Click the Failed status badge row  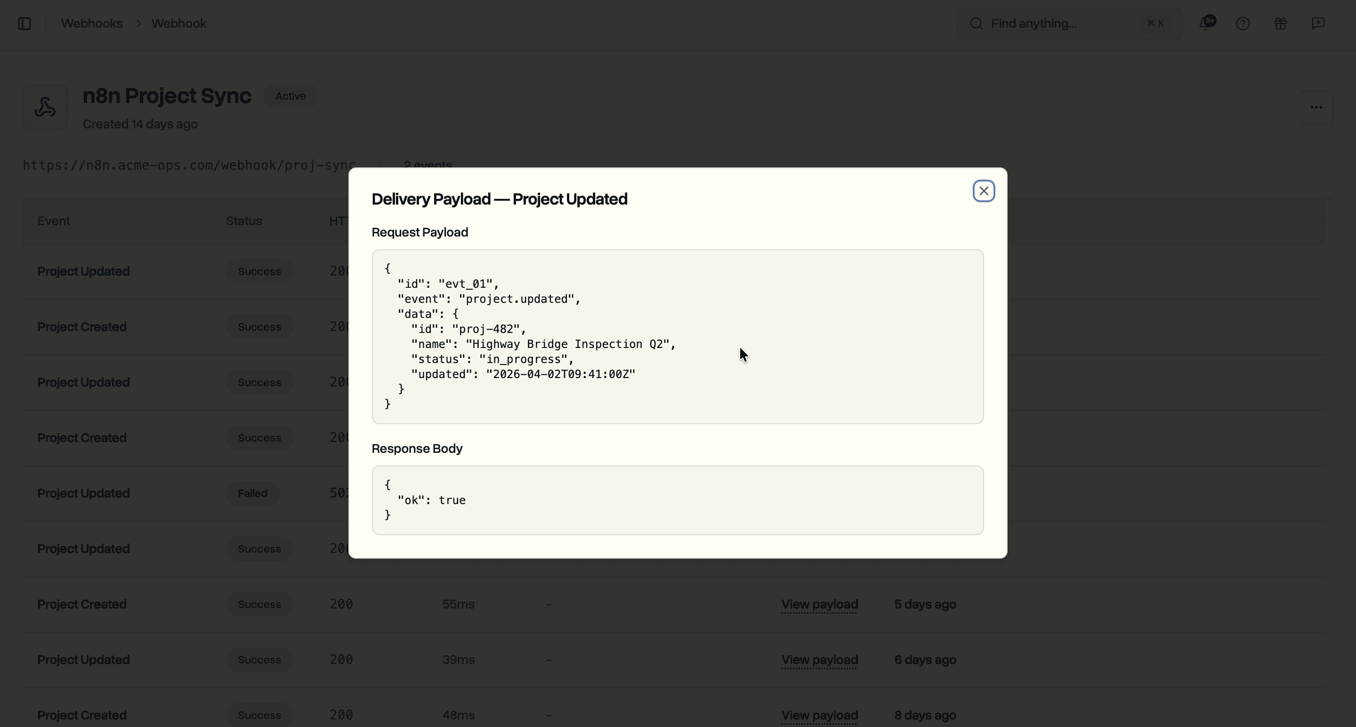click(252, 493)
